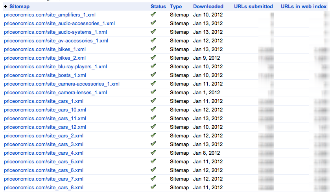Click status checkmark for site_bikes_2.xml
The width and height of the screenshot is (330, 192).
(153, 57)
